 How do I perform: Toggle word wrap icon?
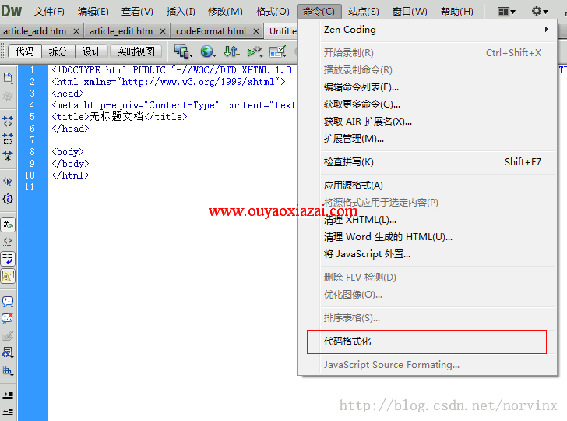click(8, 259)
